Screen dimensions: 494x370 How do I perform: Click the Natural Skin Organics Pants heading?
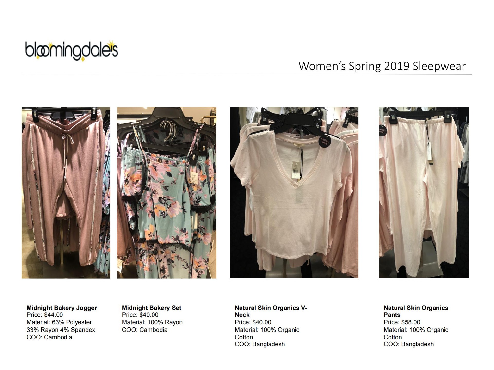click(416, 311)
